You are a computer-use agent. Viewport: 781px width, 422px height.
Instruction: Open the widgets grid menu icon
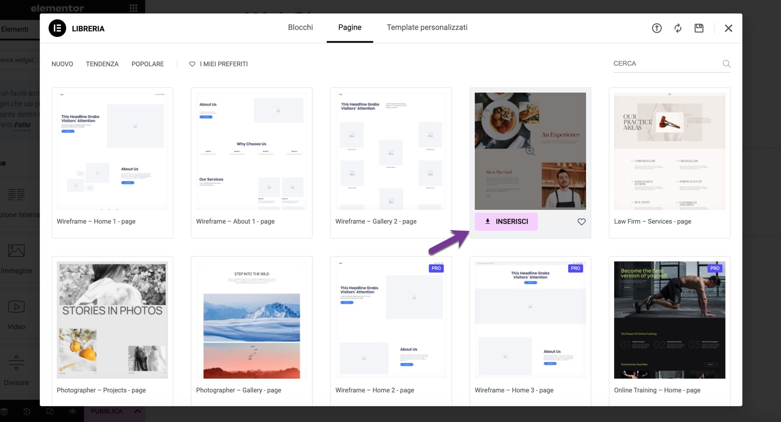click(x=133, y=8)
